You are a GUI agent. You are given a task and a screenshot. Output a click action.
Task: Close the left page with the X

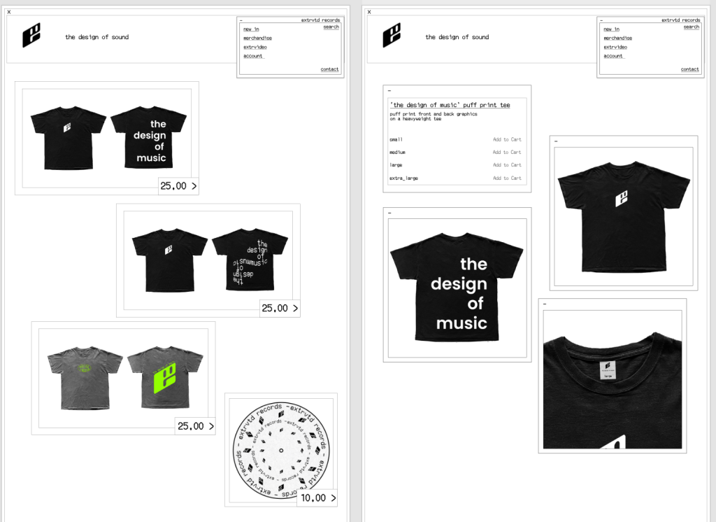pos(8,12)
